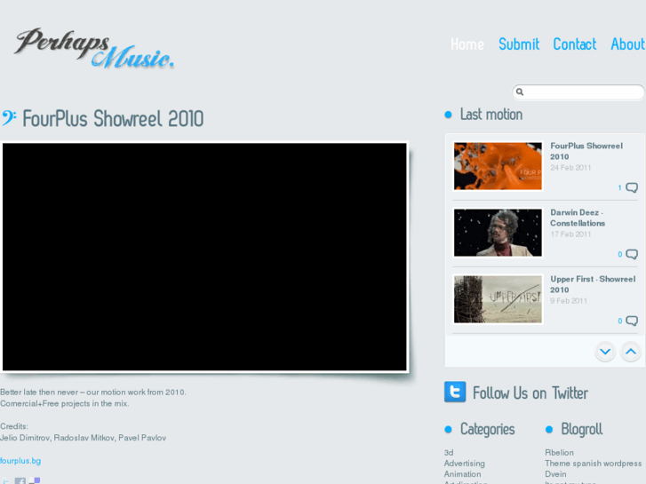Click the Last motion heading

491,115
